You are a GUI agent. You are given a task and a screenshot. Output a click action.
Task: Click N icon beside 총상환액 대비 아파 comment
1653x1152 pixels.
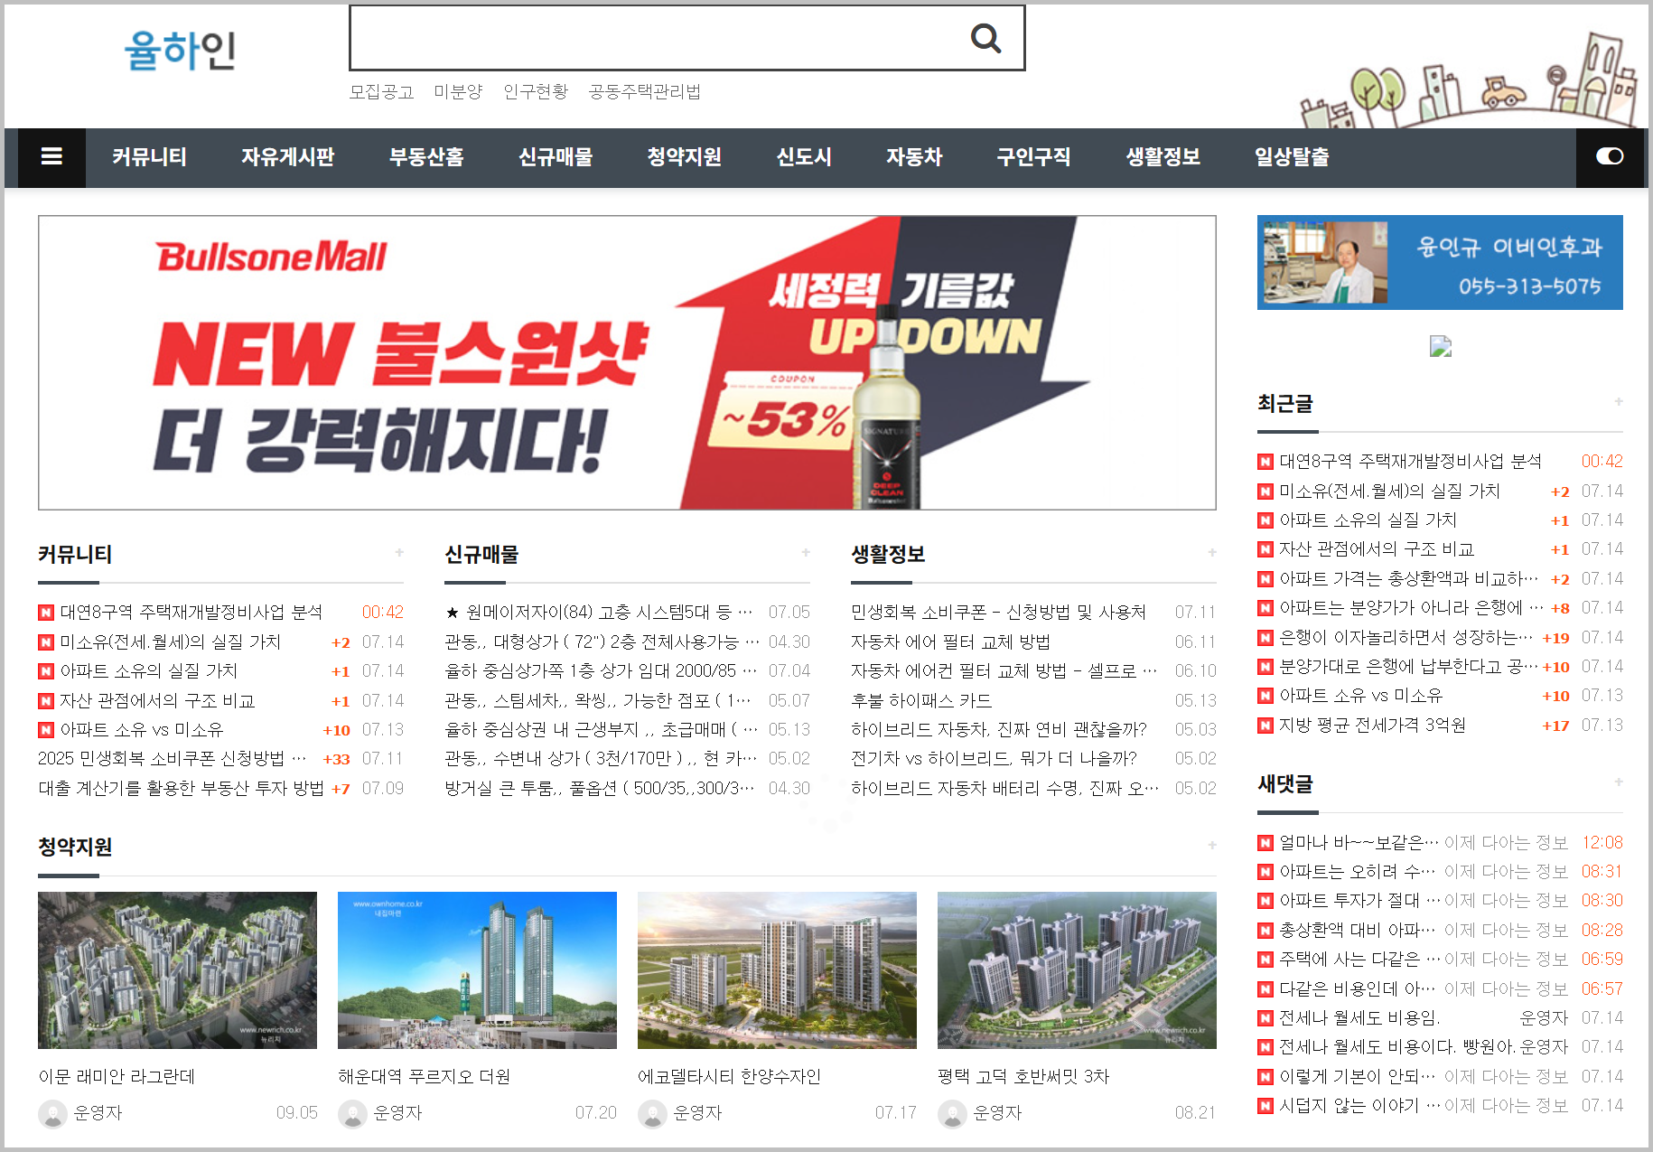(1265, 931)
